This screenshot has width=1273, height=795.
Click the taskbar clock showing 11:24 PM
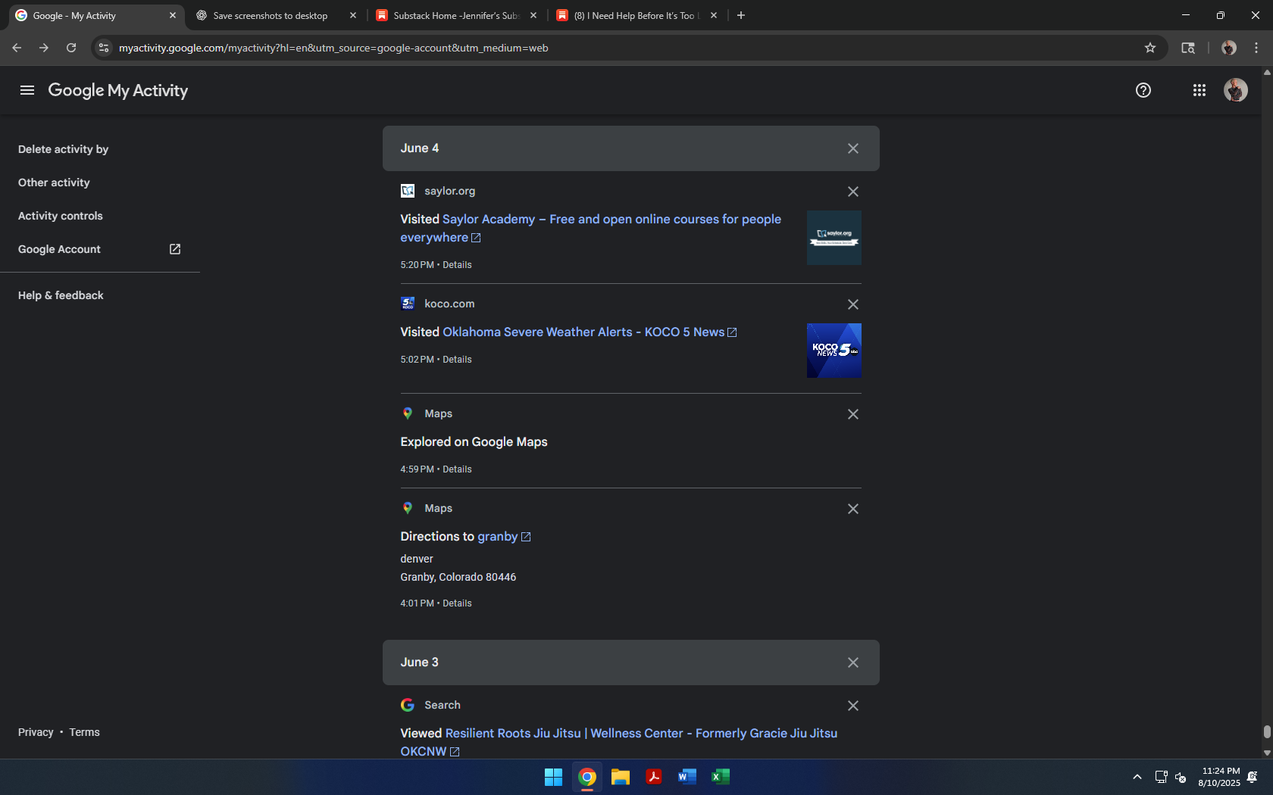1219,777
